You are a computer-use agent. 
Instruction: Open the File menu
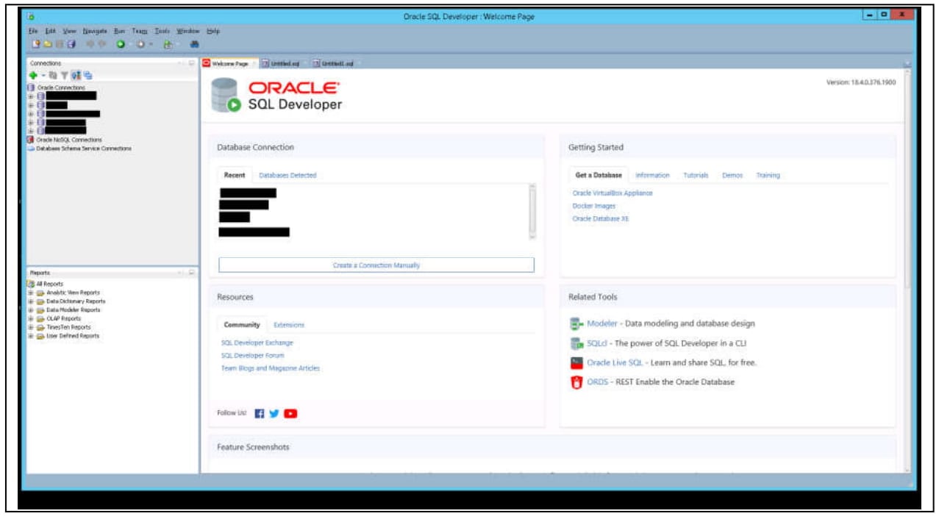(x=33, y=31)
